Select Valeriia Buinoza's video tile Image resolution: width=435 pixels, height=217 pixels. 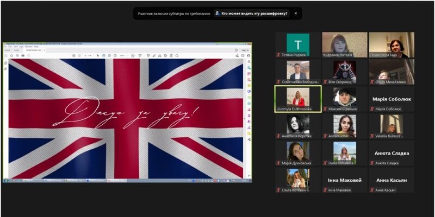coord(391,126)
